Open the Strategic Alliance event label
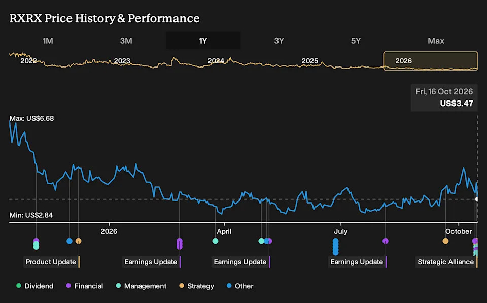487x303 pixels. tap(446, 262)
